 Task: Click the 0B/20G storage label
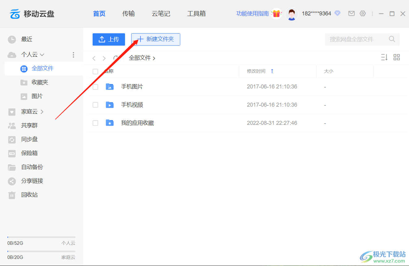pos(15,257)
